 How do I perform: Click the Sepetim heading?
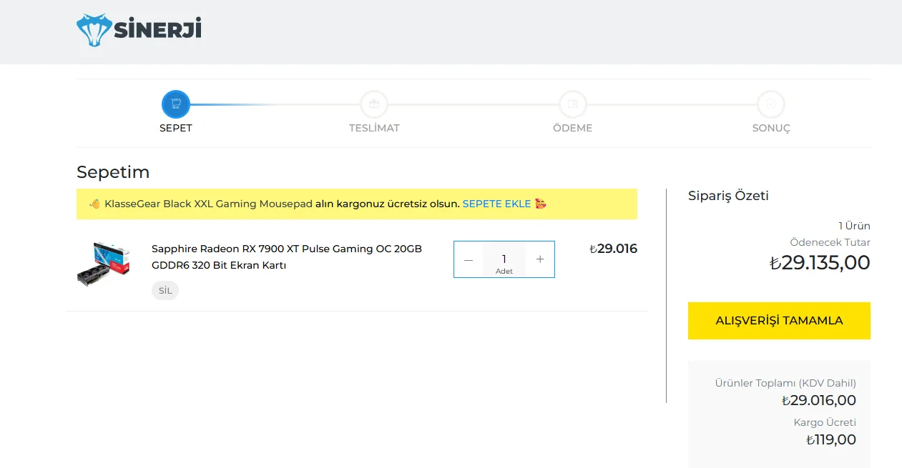[113, 172]
